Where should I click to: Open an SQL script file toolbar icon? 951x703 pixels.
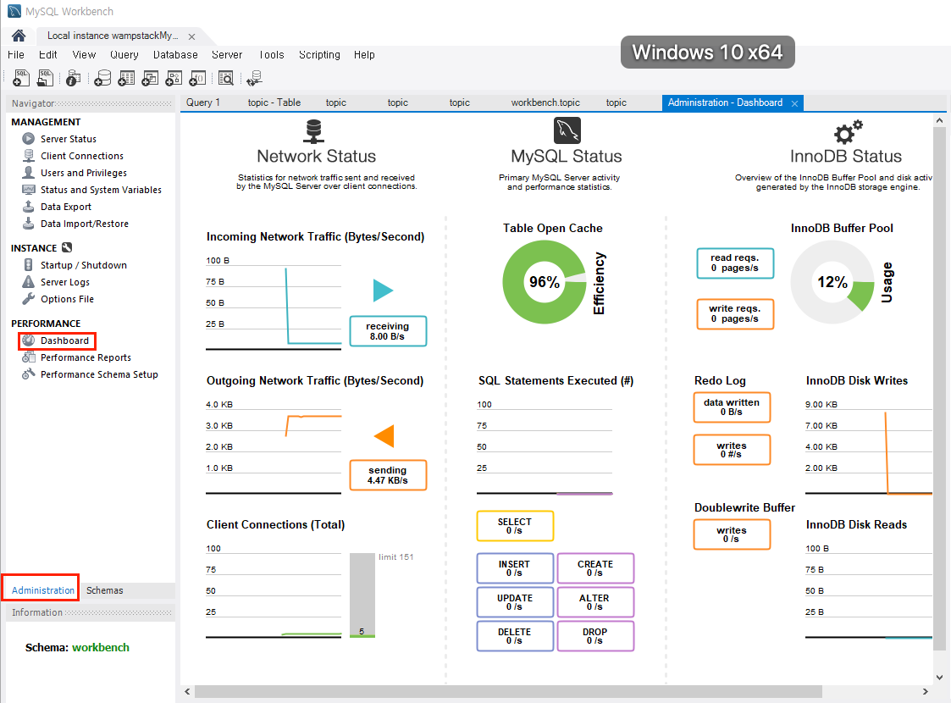(x=46, y=78)
